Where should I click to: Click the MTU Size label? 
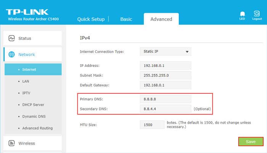click(x=88, y=125)
